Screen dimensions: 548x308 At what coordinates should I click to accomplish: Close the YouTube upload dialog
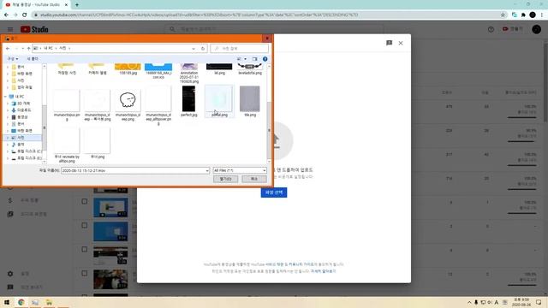(x=401, y=43)
